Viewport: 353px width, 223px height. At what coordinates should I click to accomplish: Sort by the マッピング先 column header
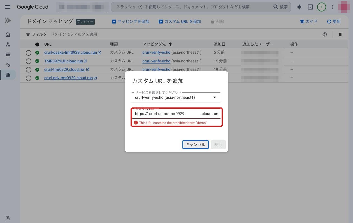point(154,44)
